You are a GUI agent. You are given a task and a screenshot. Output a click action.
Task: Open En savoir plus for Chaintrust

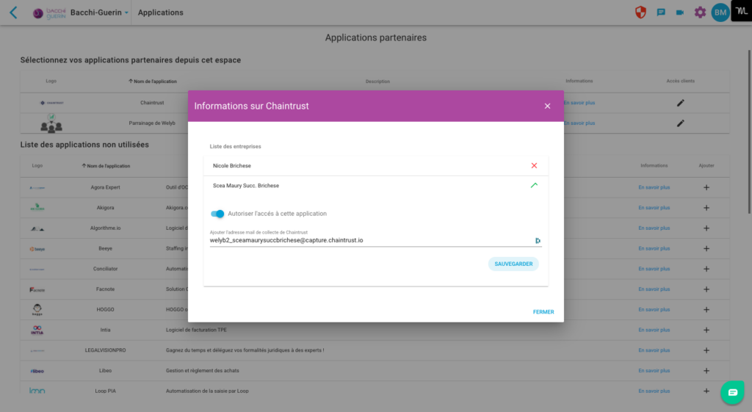coord(579,103)
